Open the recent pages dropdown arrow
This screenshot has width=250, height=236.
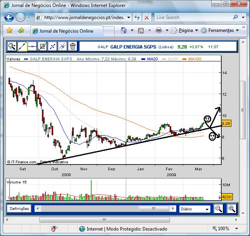(x=29, y=17)
